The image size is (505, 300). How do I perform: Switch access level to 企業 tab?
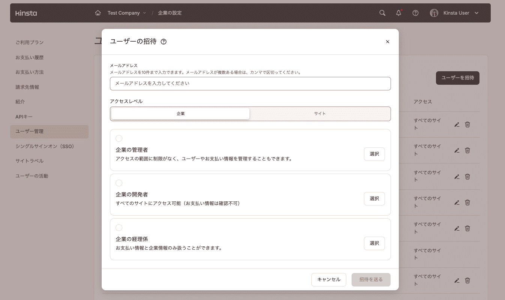click(x=180, y=114)
